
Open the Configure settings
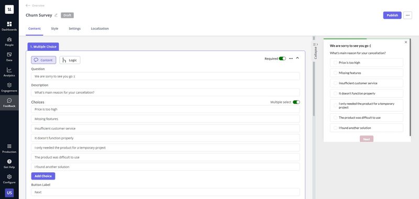pos(9,179)
